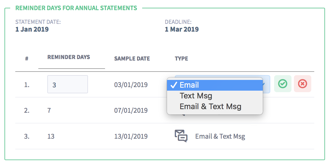Click the Type column header
This screenshot has height=164, width=331.
click(x=181, y=58)
